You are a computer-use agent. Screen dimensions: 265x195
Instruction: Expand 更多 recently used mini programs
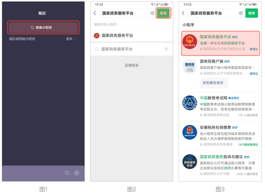pos(71,39)
